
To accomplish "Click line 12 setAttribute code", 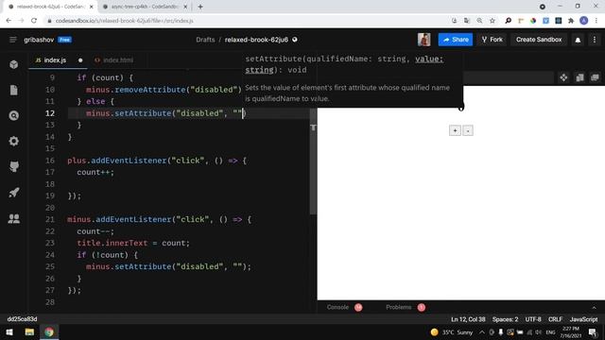I will (x=166, y=113).
